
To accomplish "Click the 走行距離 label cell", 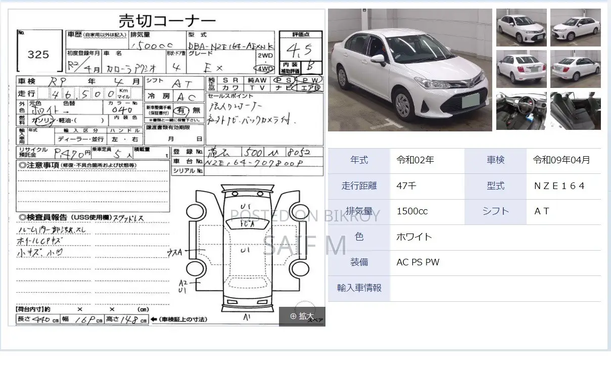I will click(359, 186).
